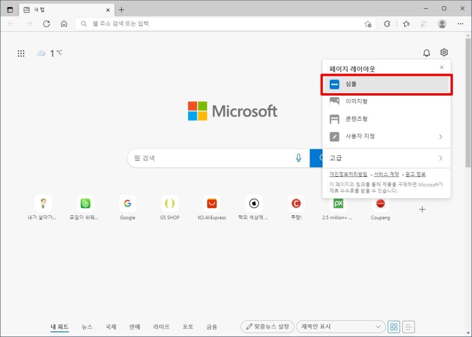The width and height of the screenshot is (472, 337).
Task: Go to Home via house icon
Action: [x=64, y=24]
